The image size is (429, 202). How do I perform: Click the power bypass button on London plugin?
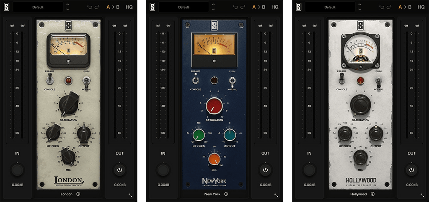119,170
